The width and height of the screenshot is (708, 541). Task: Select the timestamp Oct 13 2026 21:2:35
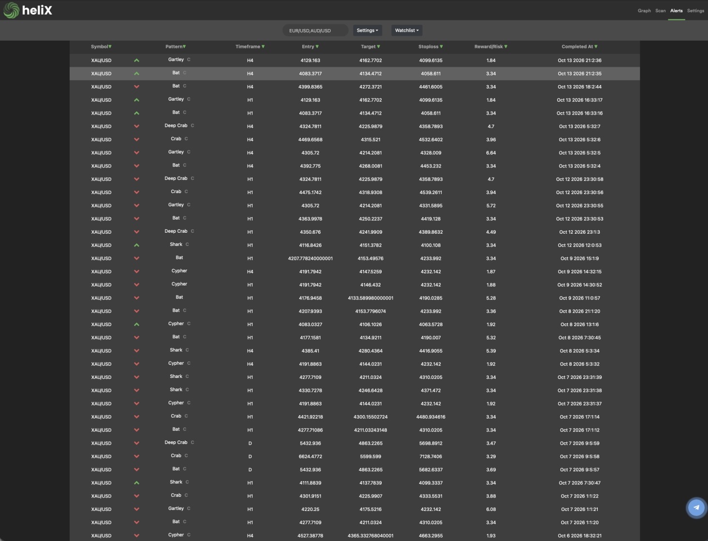click(580, 74)
